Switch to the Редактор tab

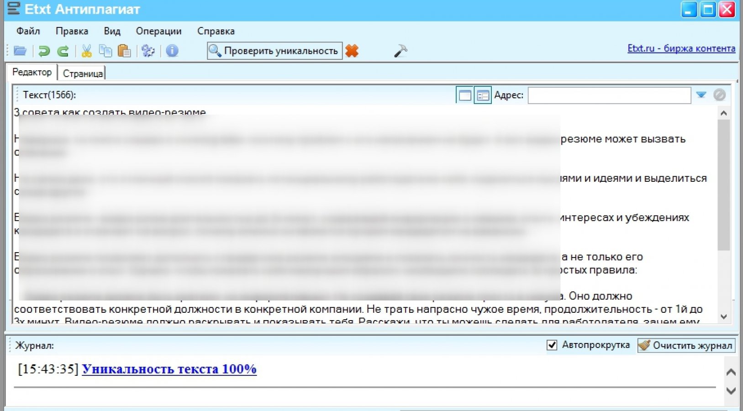click(x=32, y=72)
